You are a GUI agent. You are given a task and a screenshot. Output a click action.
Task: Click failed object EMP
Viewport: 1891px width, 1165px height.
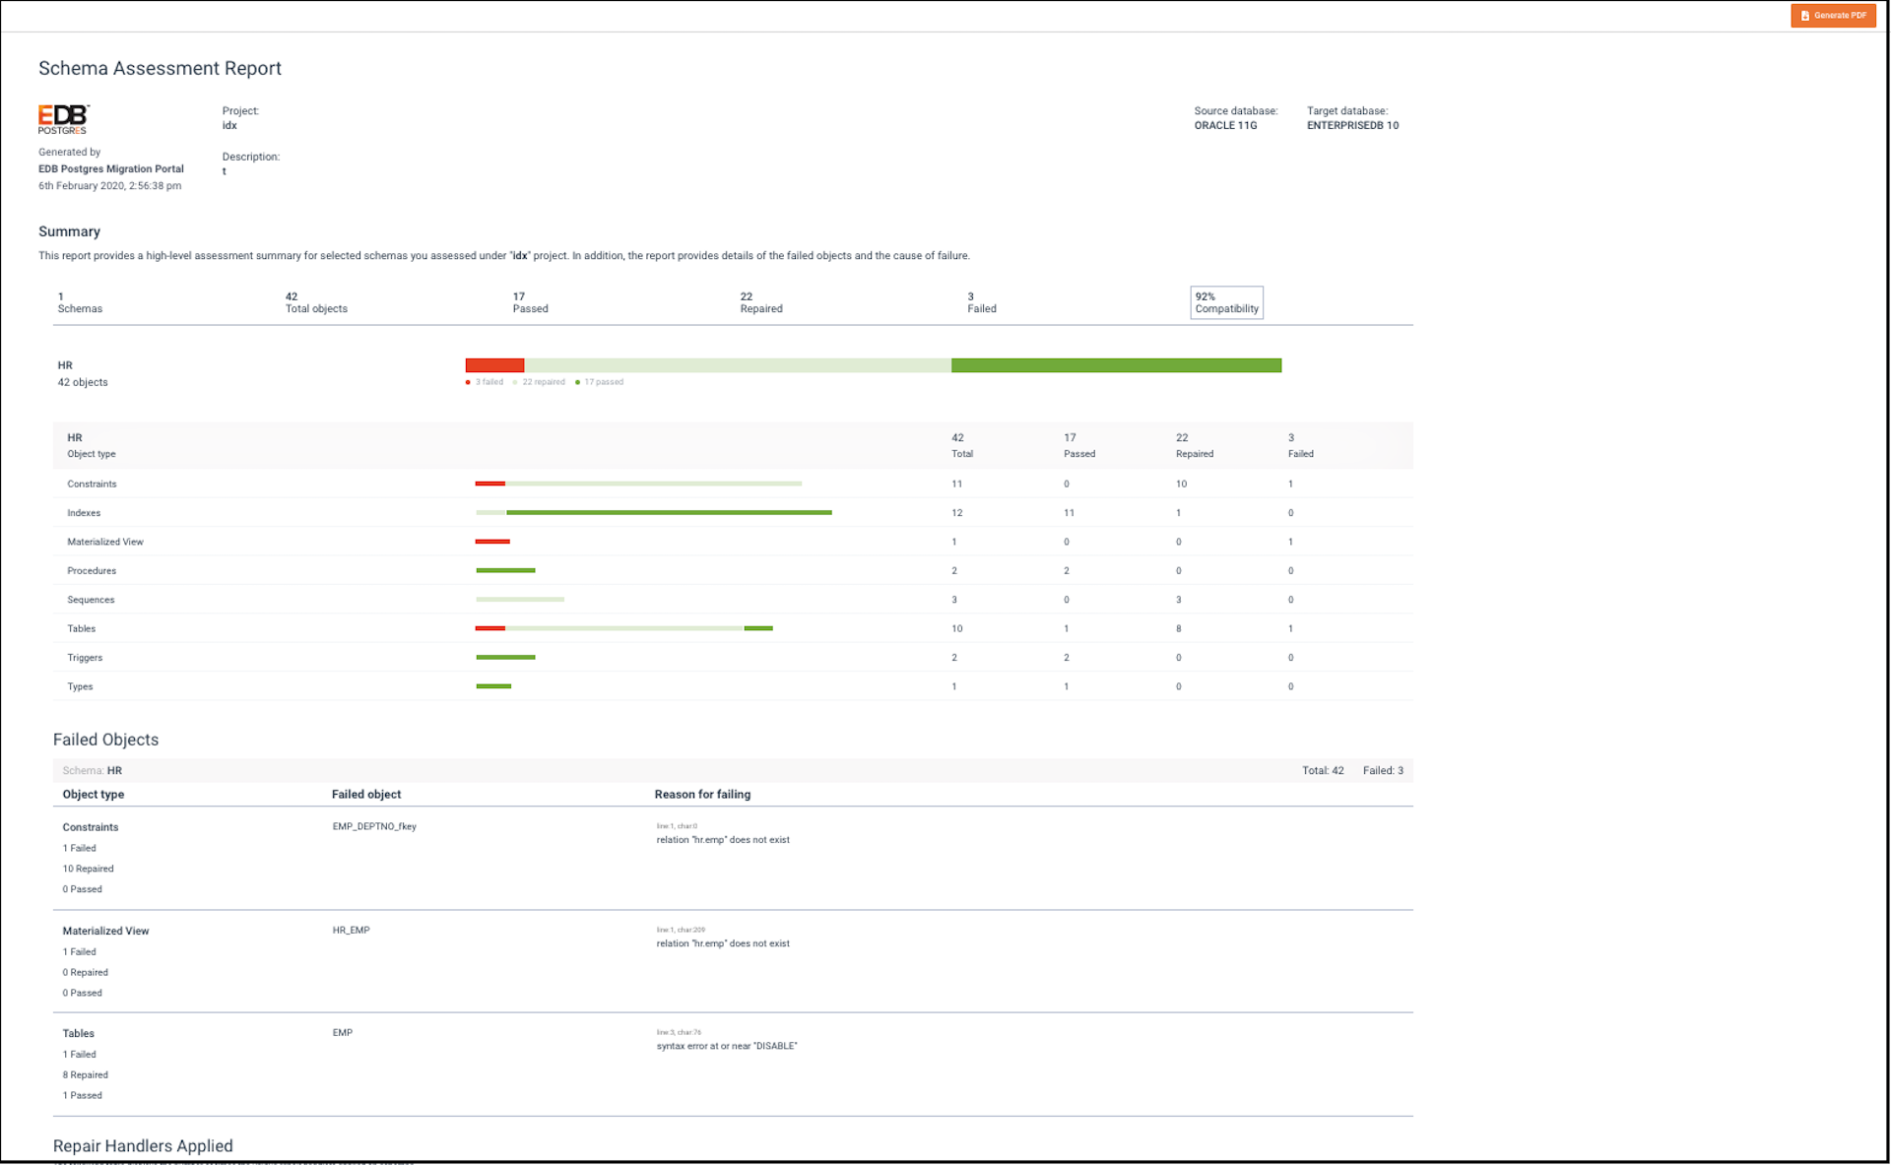342,1033
